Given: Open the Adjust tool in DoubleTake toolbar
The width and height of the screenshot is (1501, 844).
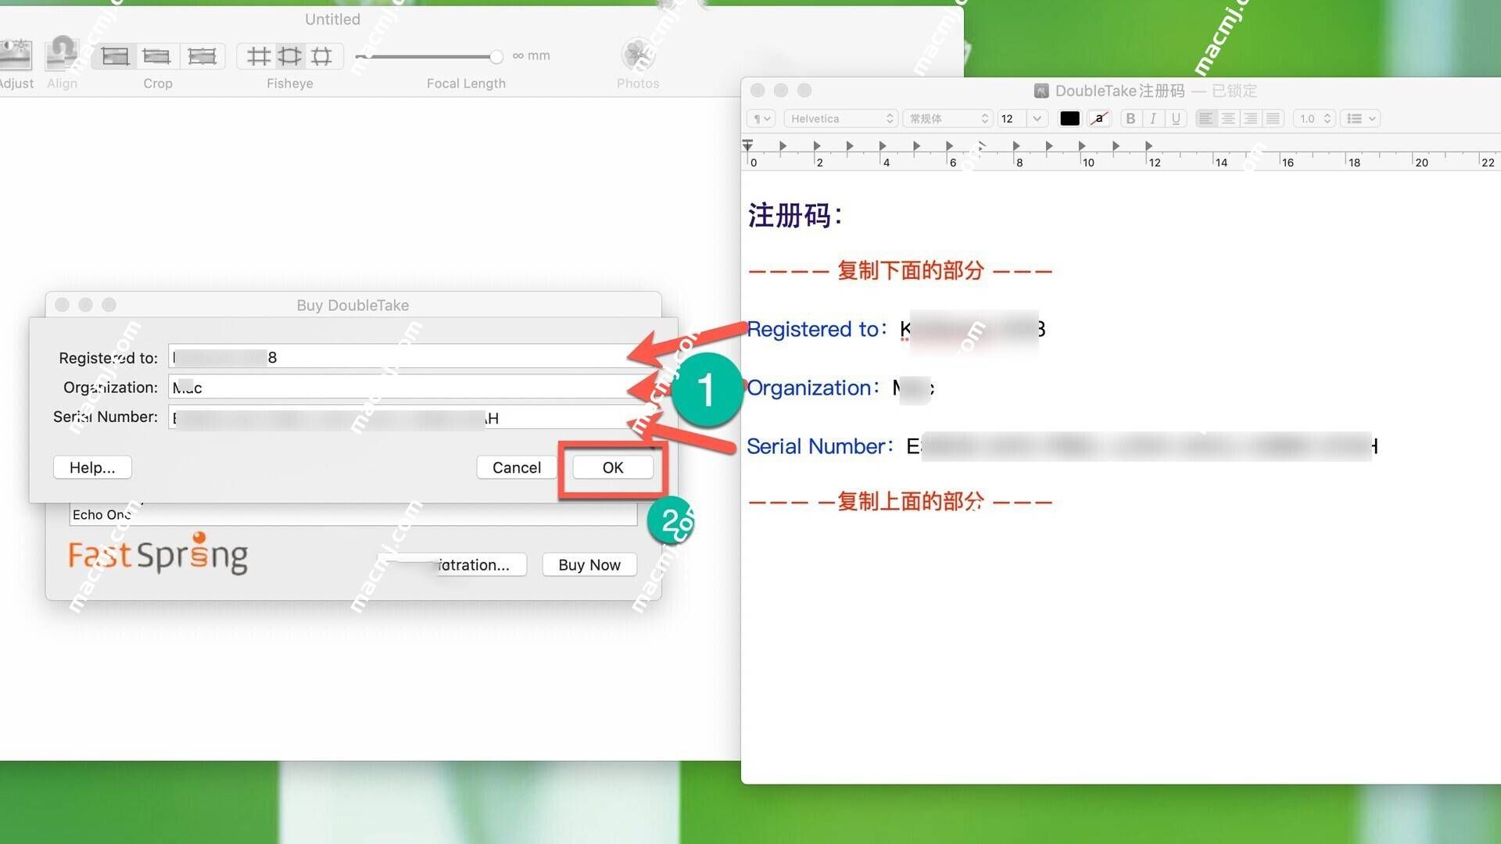Looking at the screenshot, I should (x=16, y=55).
